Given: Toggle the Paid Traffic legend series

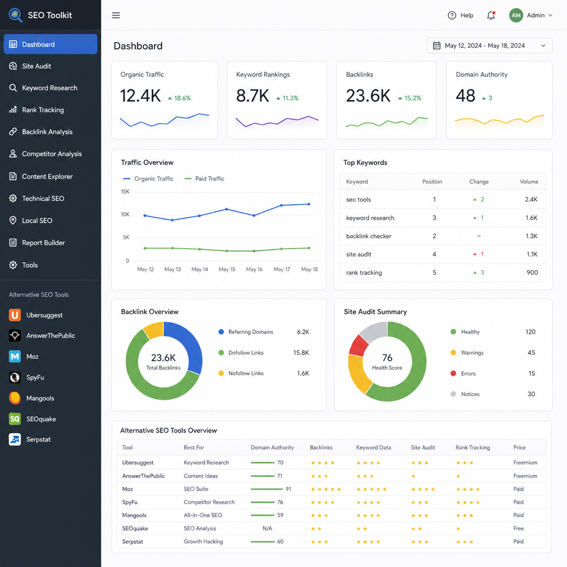Looking at the screenshot, I should point(204,179).
